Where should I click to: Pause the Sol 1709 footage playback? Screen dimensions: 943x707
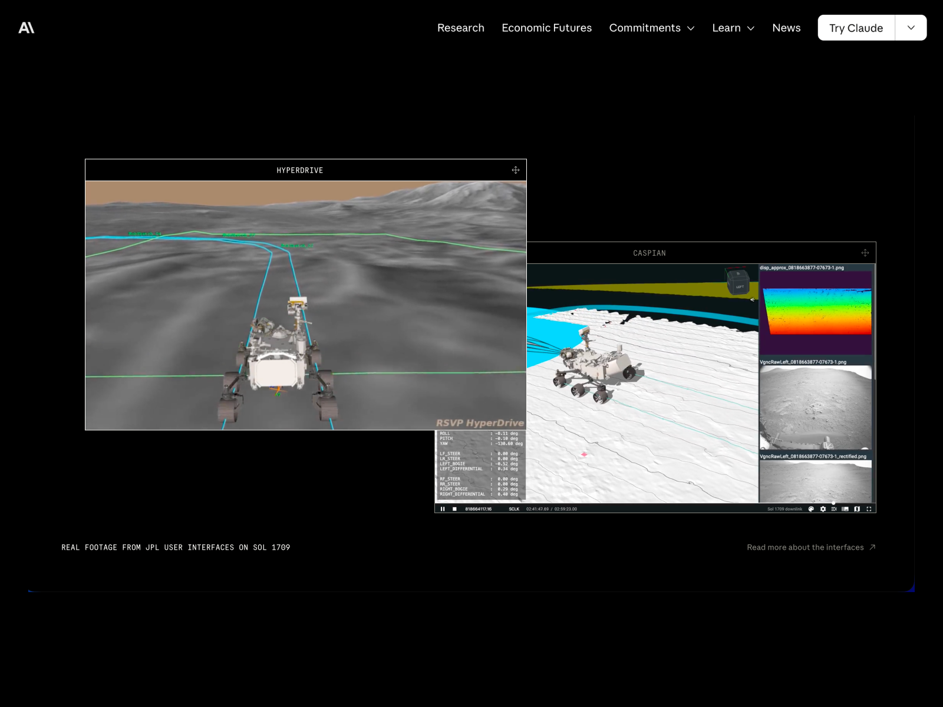click(443, 509)
